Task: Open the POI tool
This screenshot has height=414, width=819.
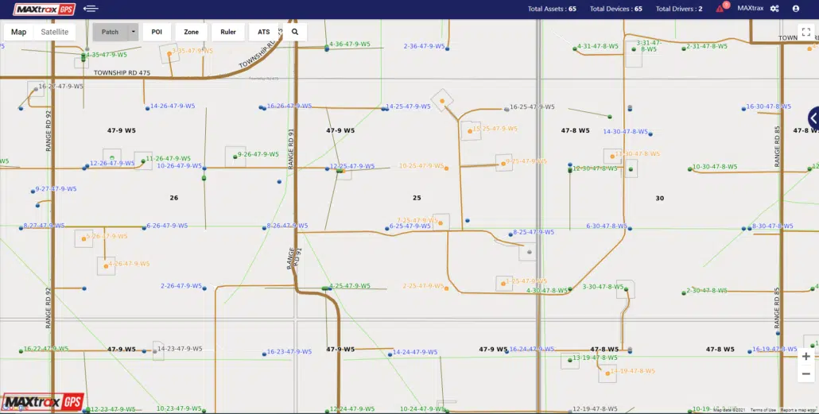Action: tap(157, 32)
